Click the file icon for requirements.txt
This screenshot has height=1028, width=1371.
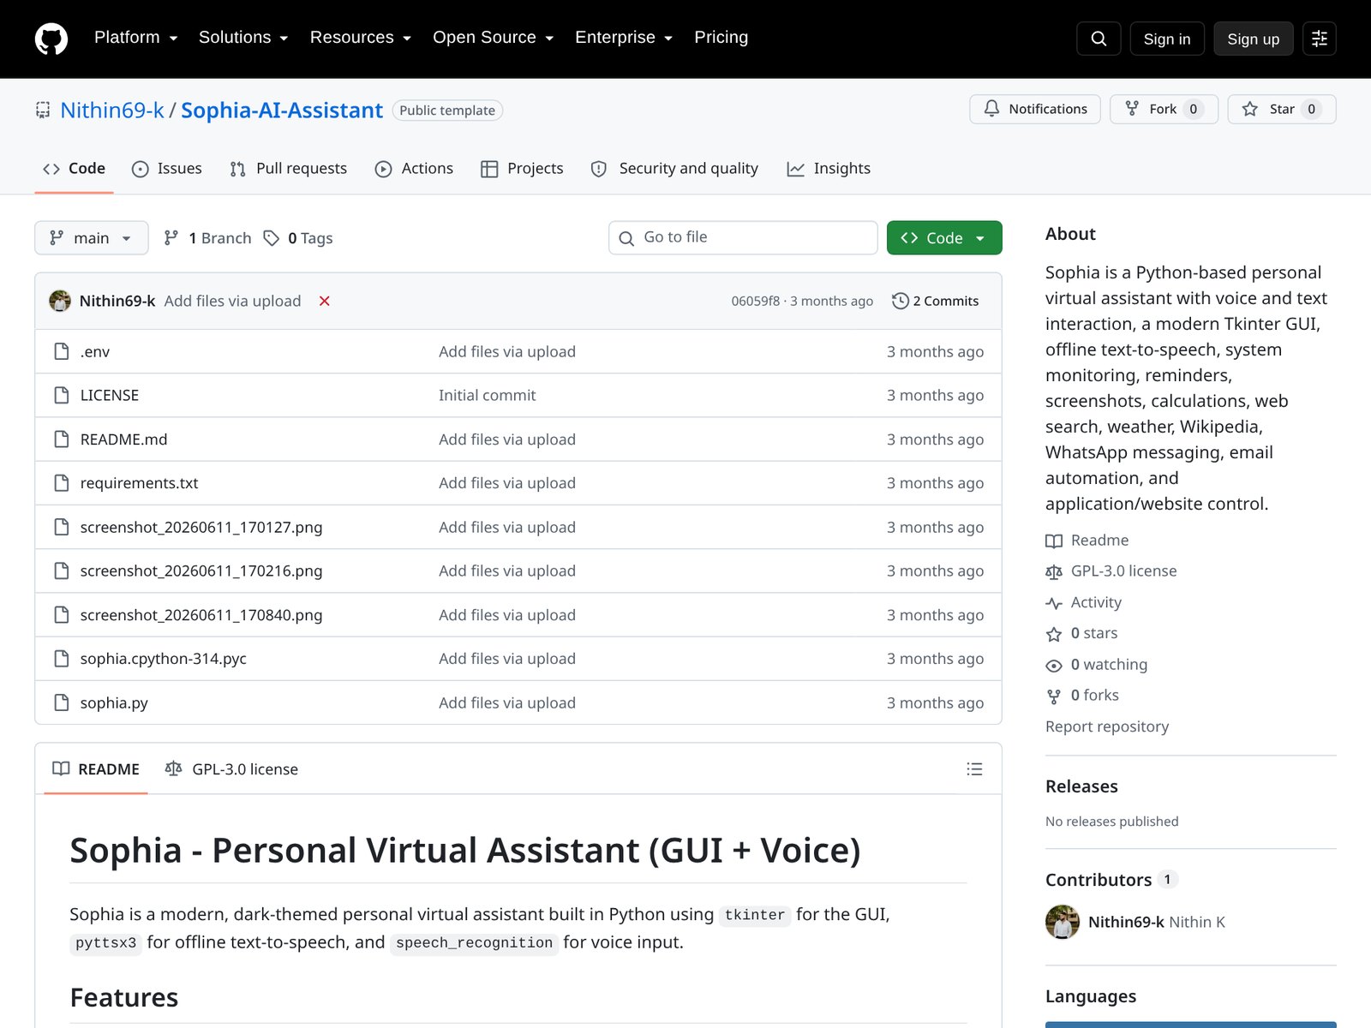(62, 483)
